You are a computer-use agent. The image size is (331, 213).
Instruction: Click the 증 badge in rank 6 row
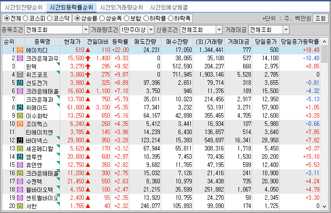pyautogui.click(x=20, y=91)
